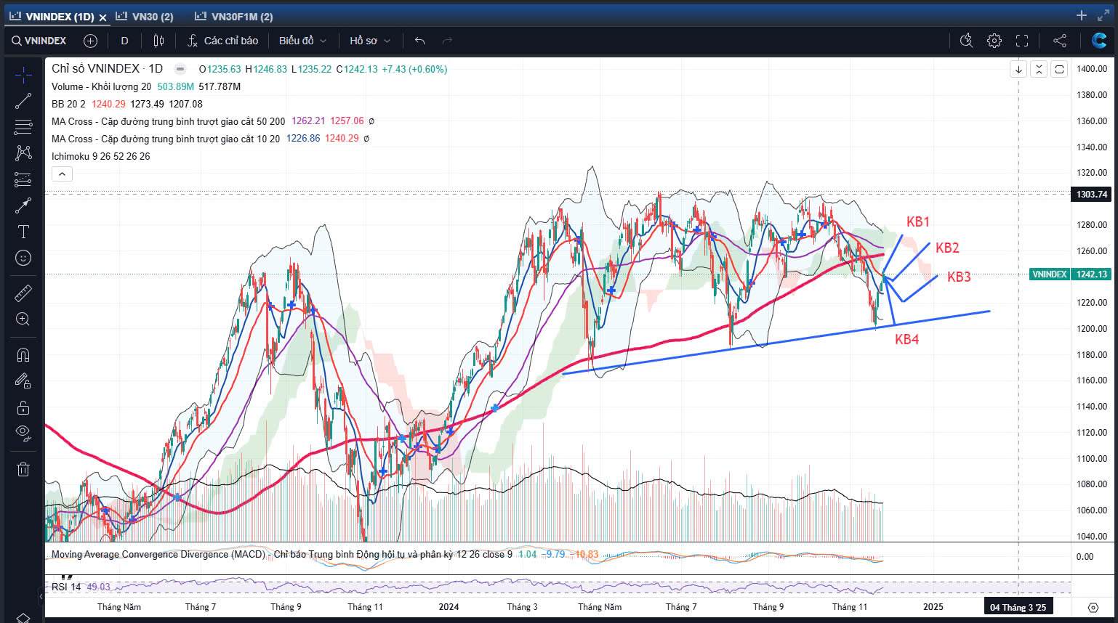The image size is (1118, 623).
Task: Click the undo arrow
Action: 419,41
